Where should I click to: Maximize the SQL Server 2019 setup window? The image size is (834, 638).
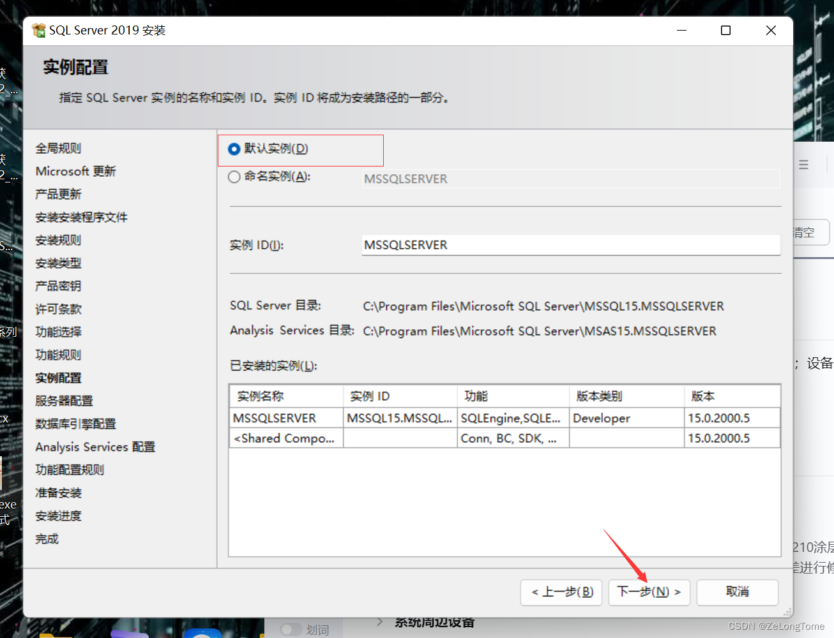click(725, 30)
